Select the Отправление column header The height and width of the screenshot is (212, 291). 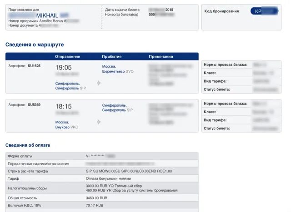67,56
